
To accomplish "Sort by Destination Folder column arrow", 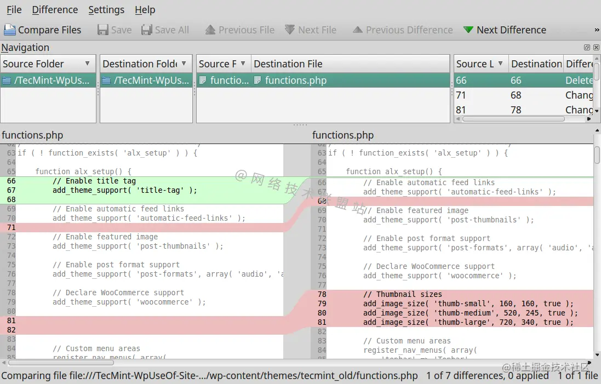I will (184, 63).
